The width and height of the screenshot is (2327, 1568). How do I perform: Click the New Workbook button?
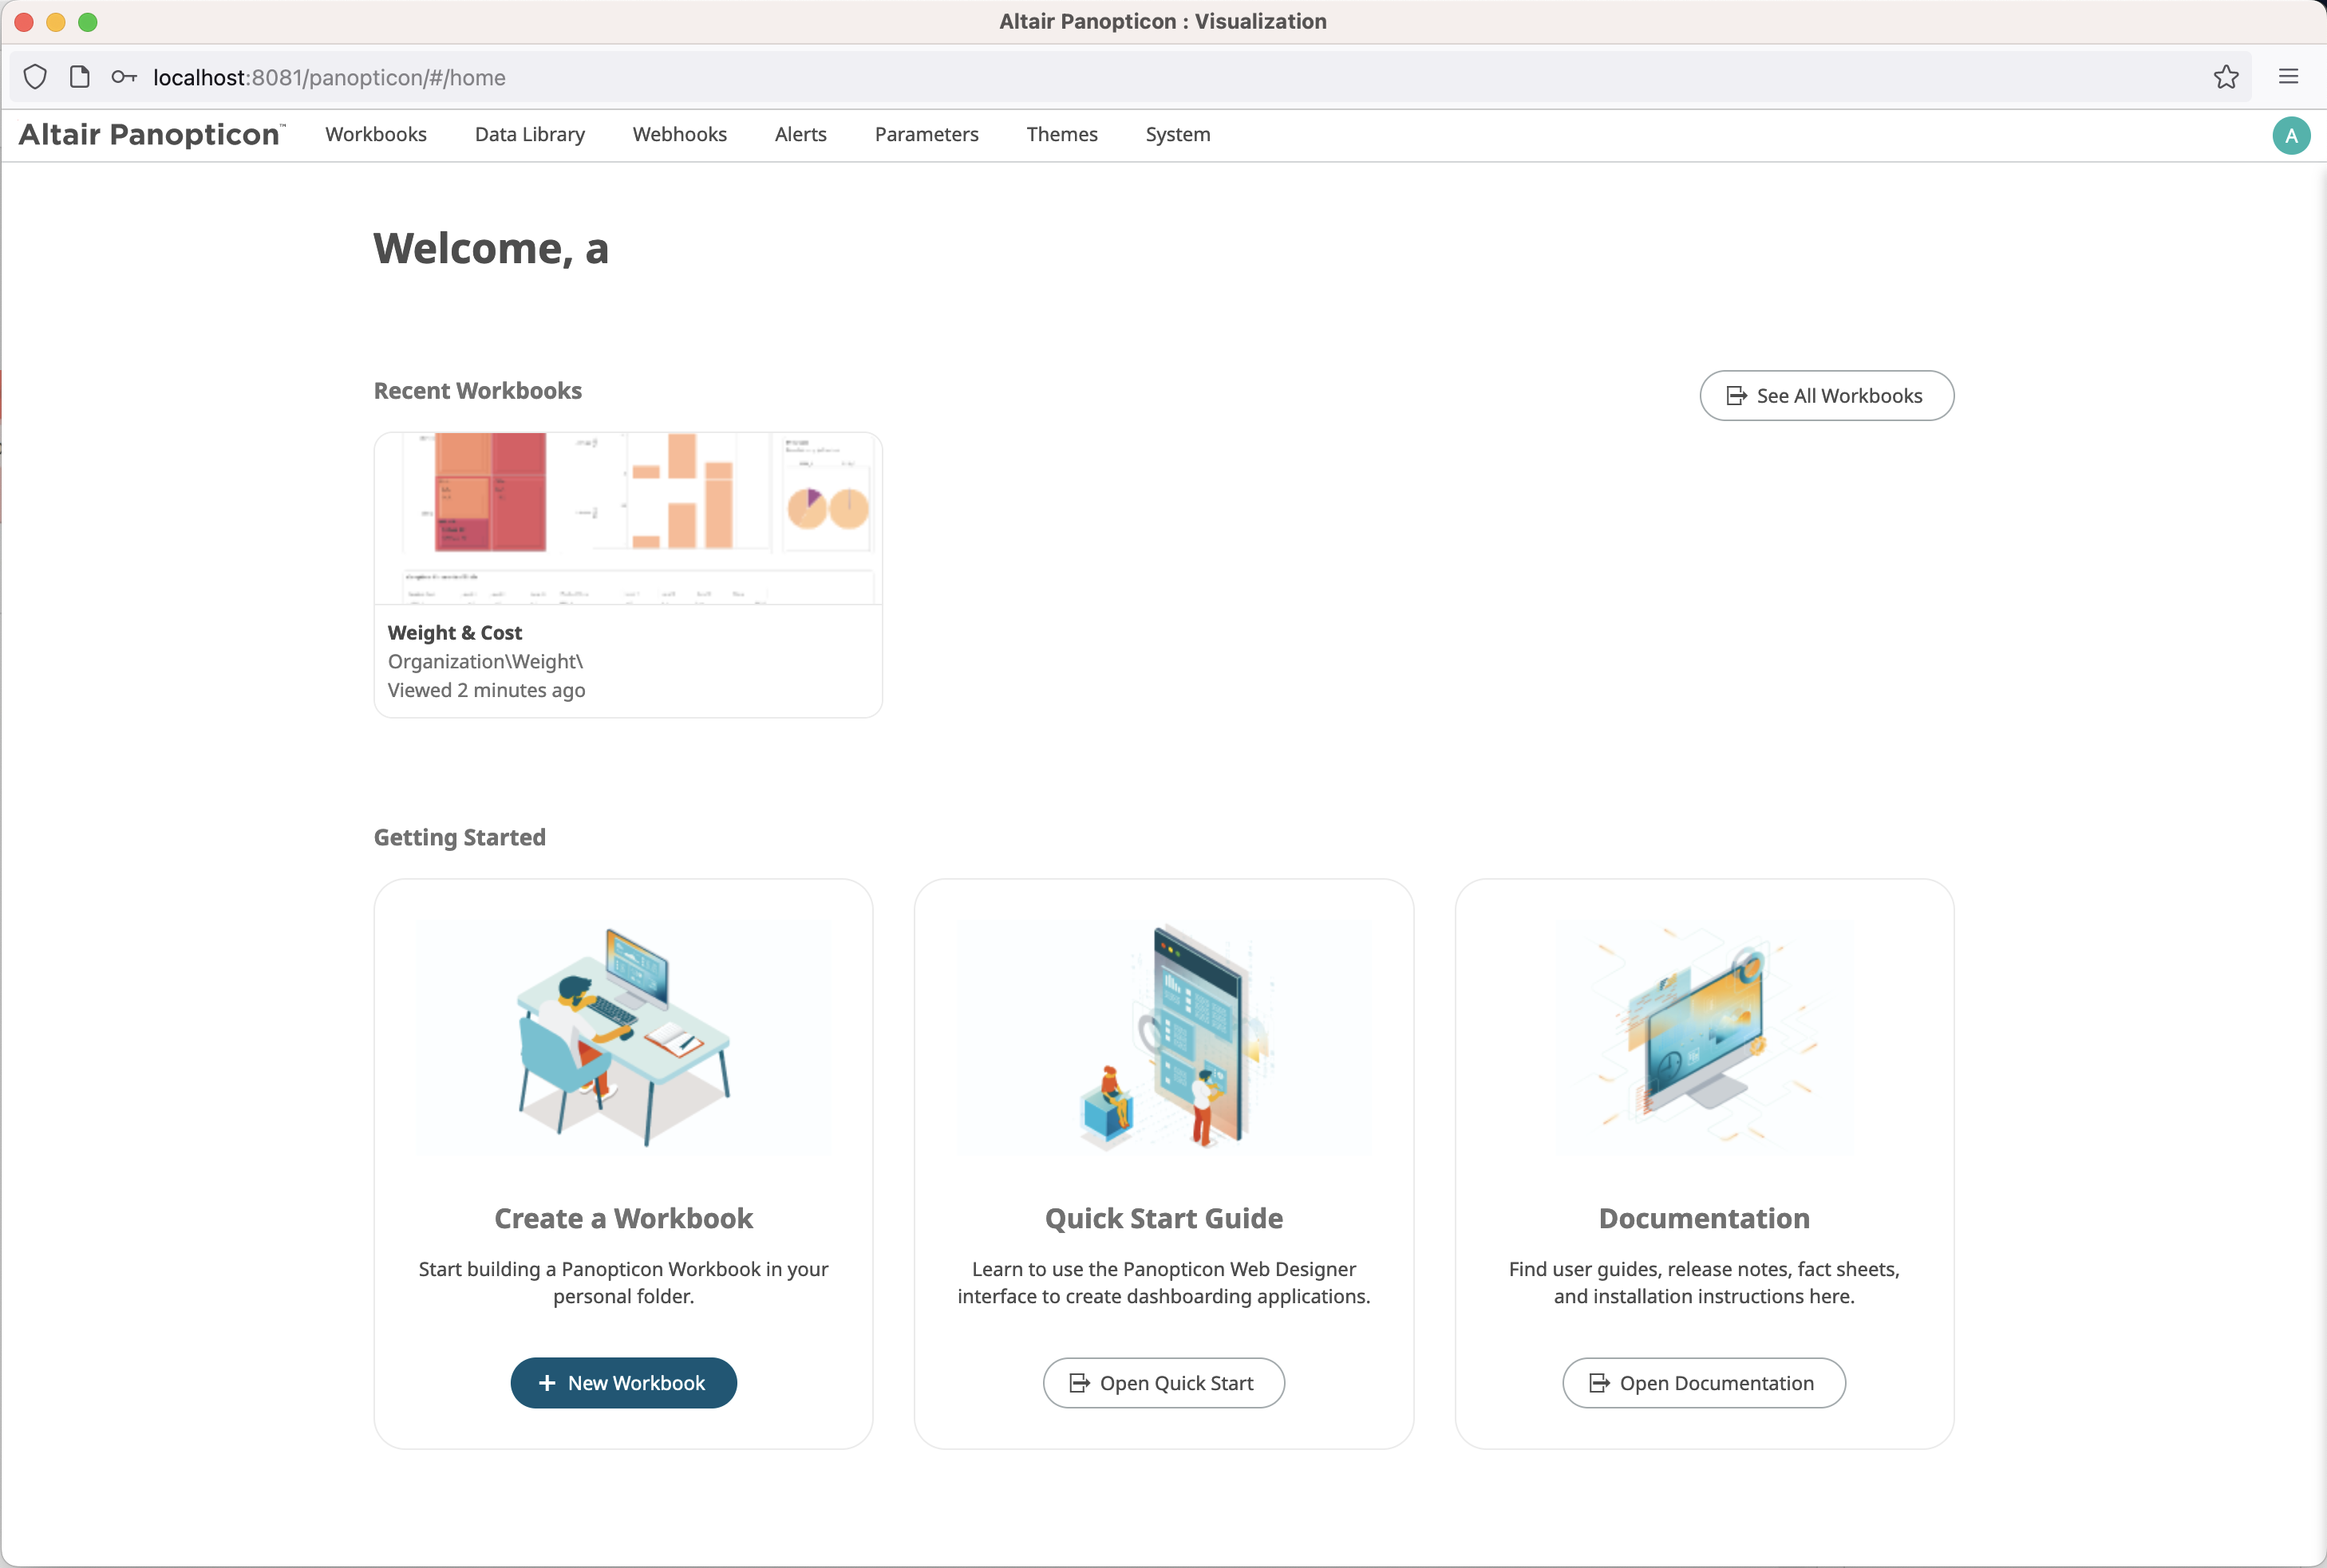click(x=623, y=1383)
